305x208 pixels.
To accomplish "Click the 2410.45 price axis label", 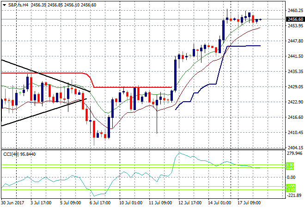I will 295,132.
